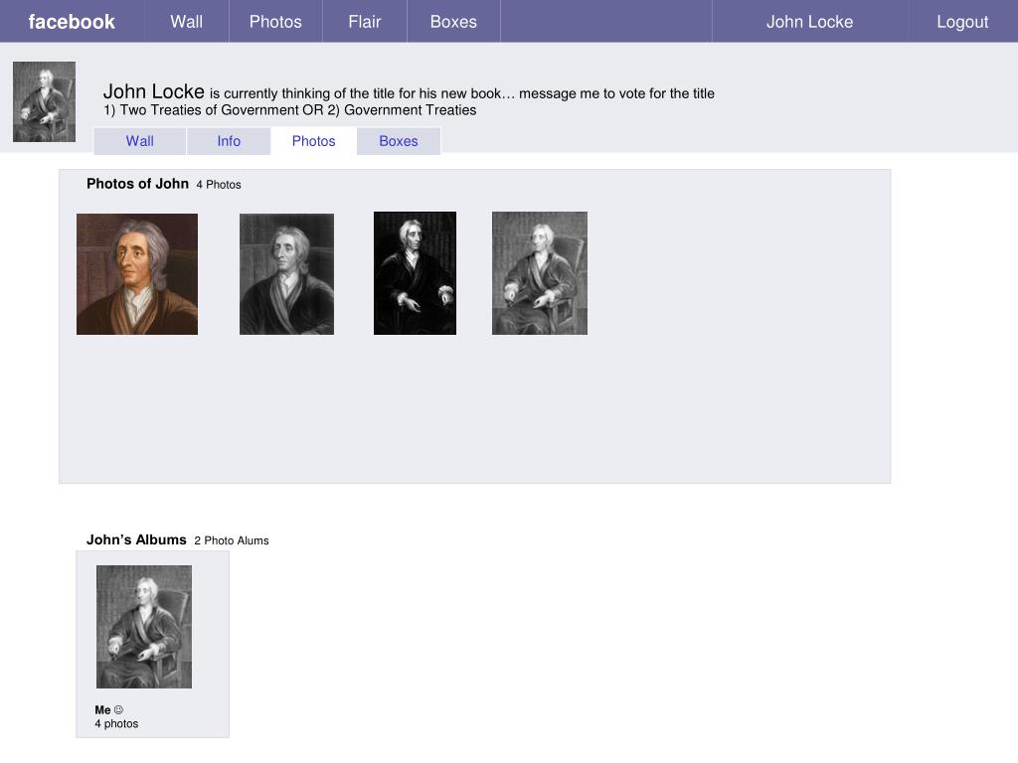The width and height of the screenshot is (1018, 763).
Task: Click the 'John's Albums' heading
Action: [x=136, y=539]
